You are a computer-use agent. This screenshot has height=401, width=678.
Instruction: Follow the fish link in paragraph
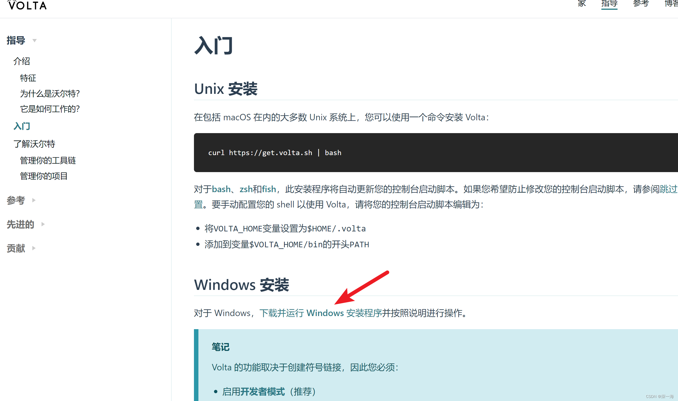pos(269,189)
